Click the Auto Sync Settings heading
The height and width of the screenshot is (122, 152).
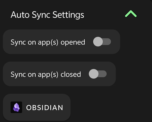pos(47,15)
